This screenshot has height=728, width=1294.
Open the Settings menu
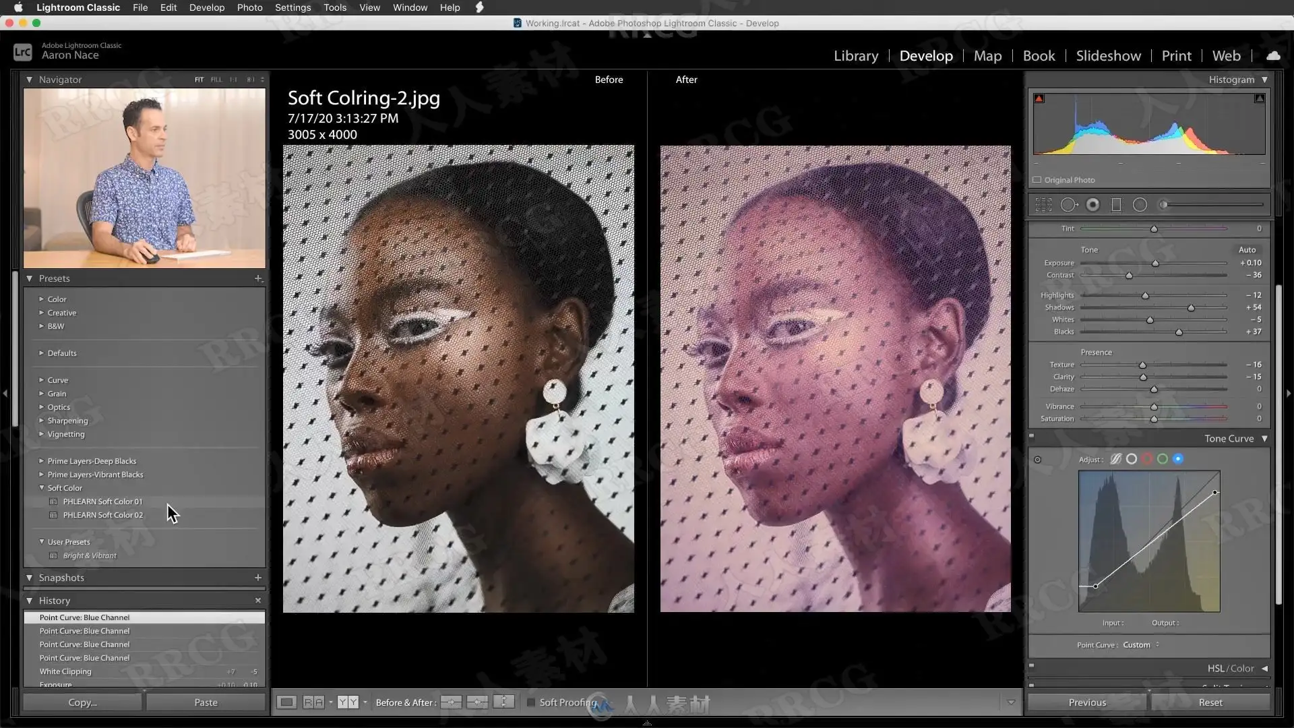[292, 7]
